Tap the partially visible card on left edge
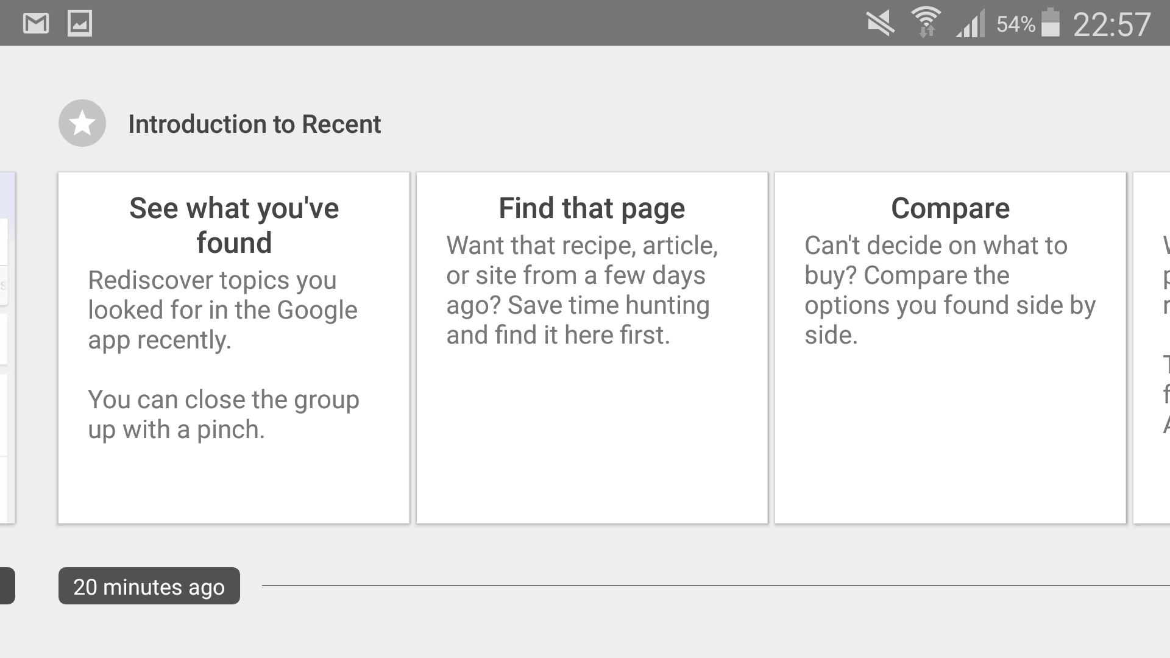The width and height of the screenshot is (1170, 658). pyautogui.click(x=7, y=347)
